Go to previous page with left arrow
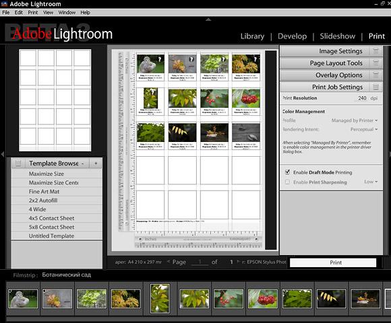The width and height of the screenshot is (391, 323). pyautogui.click(x=169, y=262)
